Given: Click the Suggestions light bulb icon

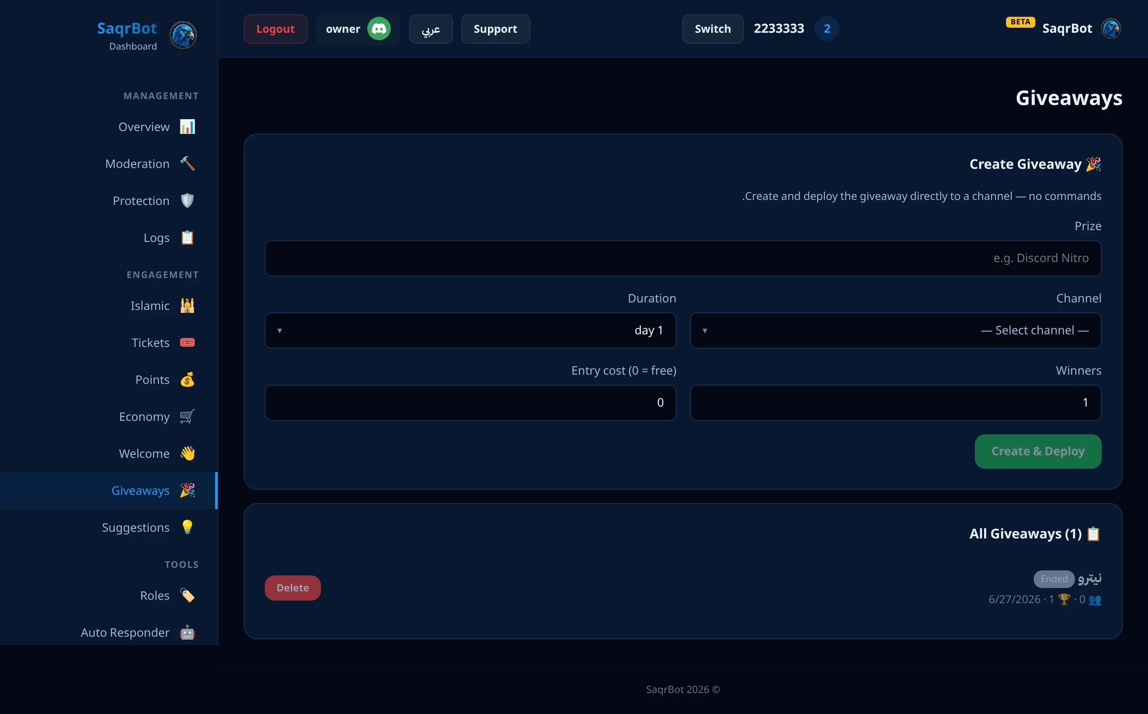Looking at the screenshot, I should click(x=187, y=528).
